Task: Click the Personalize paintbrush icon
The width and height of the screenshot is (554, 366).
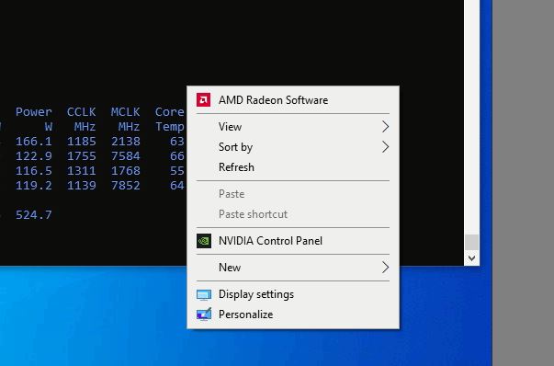Action: pos(204,314)
